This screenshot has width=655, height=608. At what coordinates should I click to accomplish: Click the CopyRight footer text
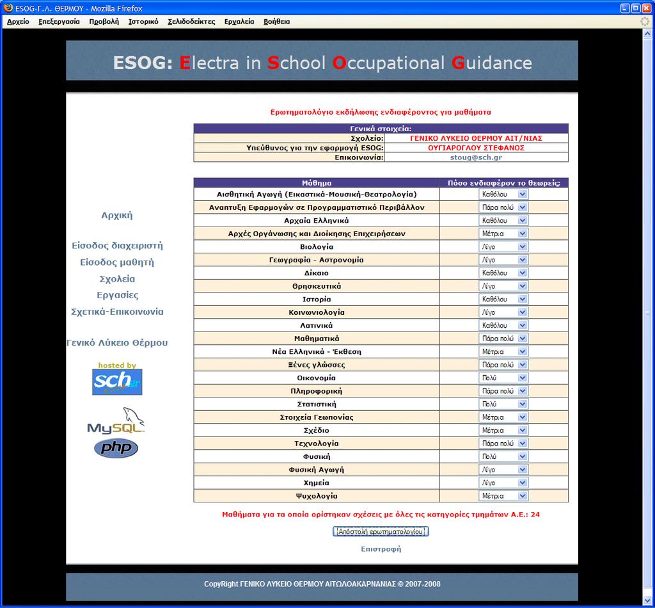point(322,584)
